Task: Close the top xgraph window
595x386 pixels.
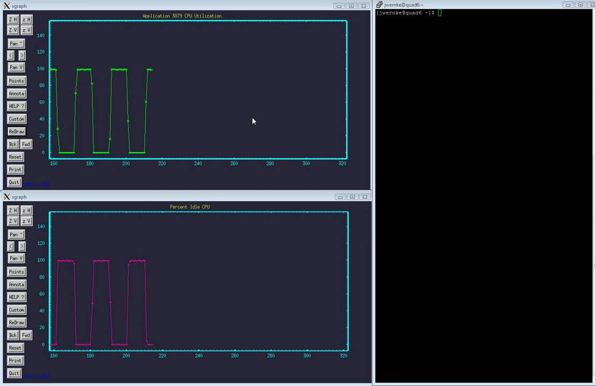Action: pos(364,6)
